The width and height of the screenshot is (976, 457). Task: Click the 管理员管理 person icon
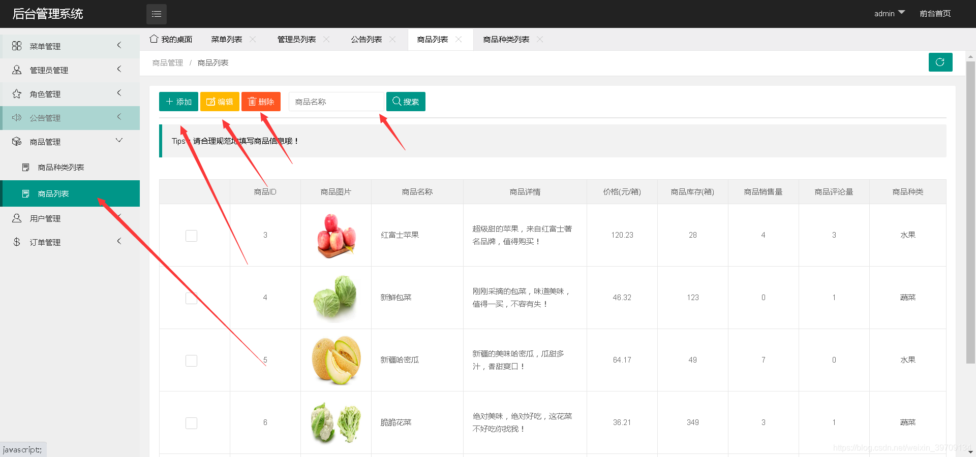point(17,70)
